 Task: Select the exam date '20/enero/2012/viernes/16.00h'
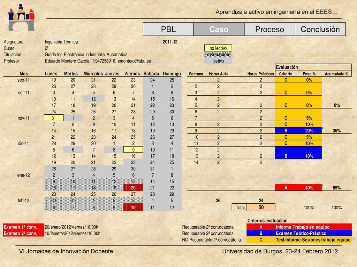(71, 227)
